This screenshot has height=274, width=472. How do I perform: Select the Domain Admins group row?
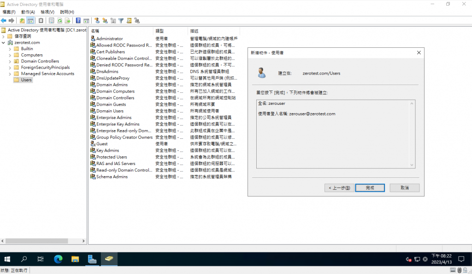[164, 85]
